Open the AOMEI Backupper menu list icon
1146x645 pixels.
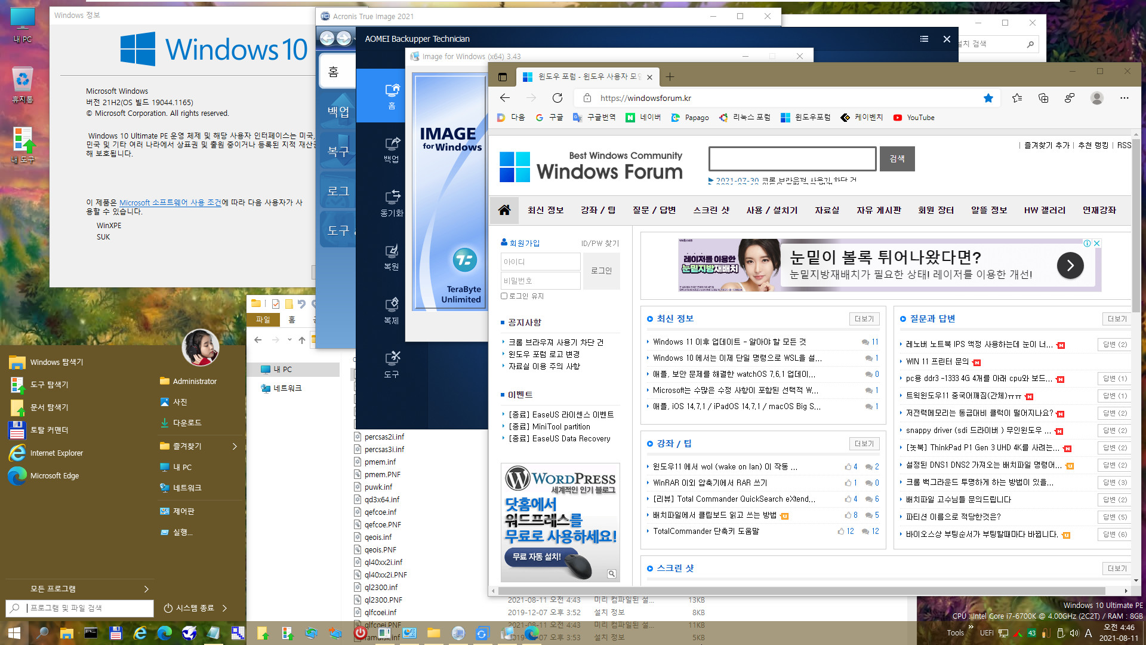[x=924, y=39]
